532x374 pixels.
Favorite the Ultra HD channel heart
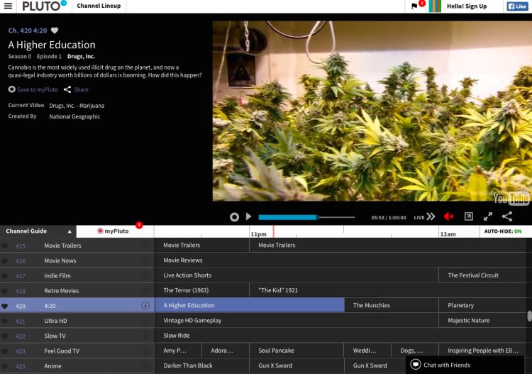click(x=4, y=321)
